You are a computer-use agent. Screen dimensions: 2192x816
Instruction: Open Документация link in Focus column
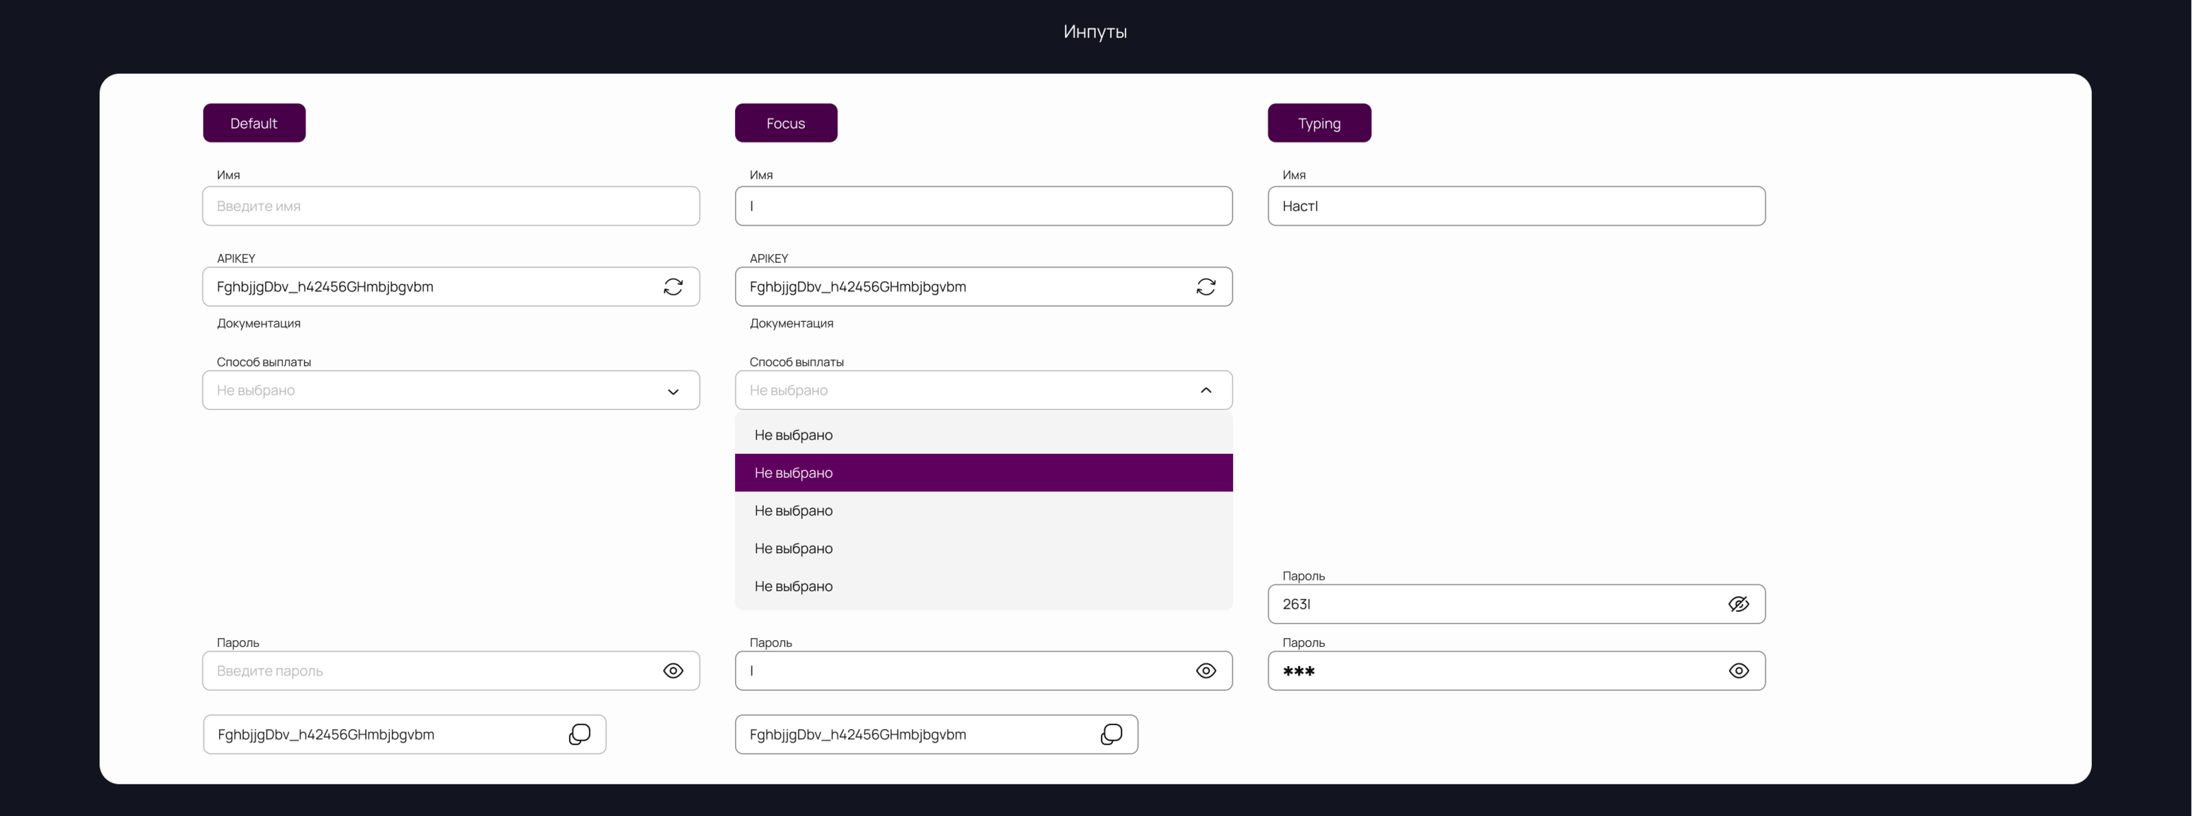(791, 323)
